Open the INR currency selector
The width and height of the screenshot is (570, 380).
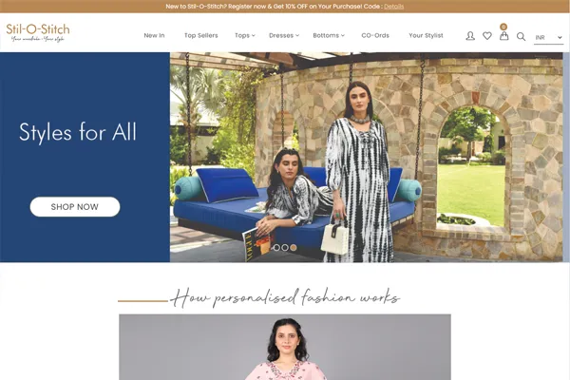coord(548,37)
